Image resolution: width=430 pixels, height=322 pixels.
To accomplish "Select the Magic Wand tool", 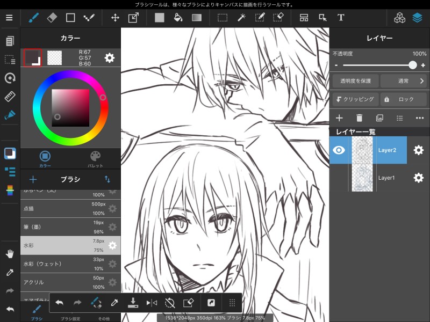I will click(241, 18).
